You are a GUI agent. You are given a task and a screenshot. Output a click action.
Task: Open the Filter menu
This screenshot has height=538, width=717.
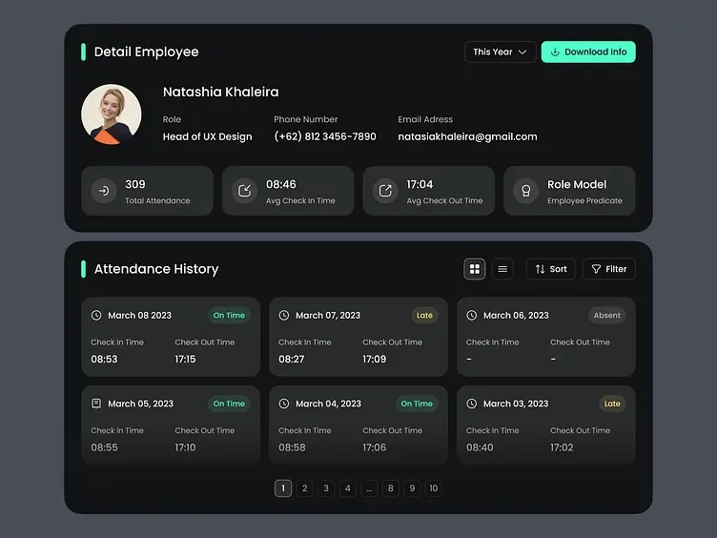(x=609, y=269)
